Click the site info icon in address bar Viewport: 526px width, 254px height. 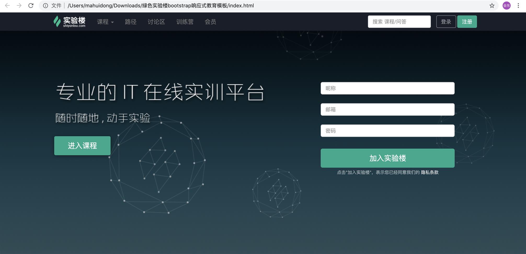(45, 5)
